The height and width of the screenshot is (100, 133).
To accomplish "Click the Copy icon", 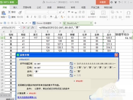I will [9, 17].
